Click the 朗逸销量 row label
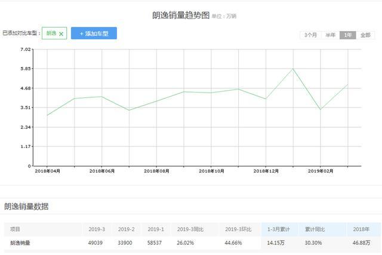382x255 pixels. coord(20,243)
